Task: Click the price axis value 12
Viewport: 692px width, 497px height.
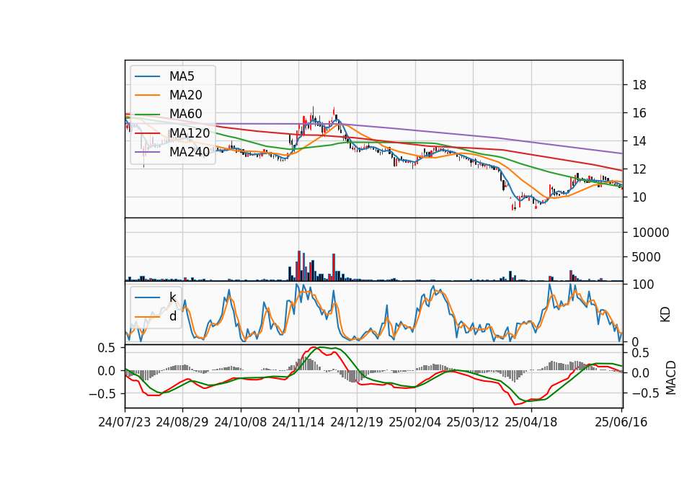Action: 639,169
